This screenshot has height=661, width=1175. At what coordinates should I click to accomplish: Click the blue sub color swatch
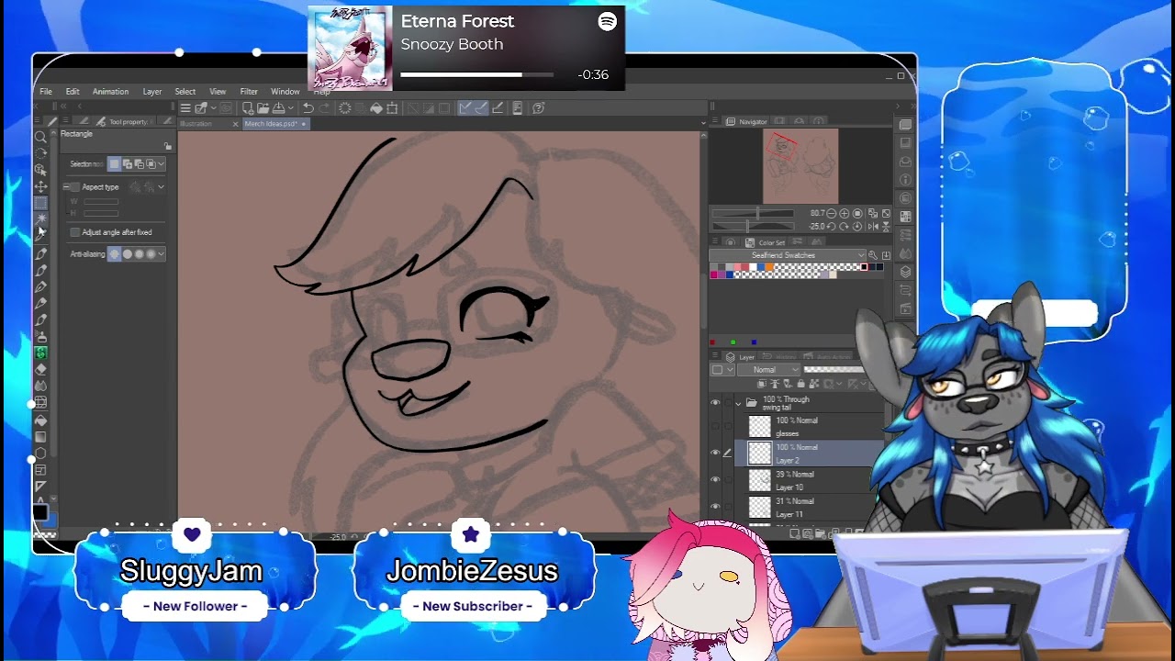51,521
